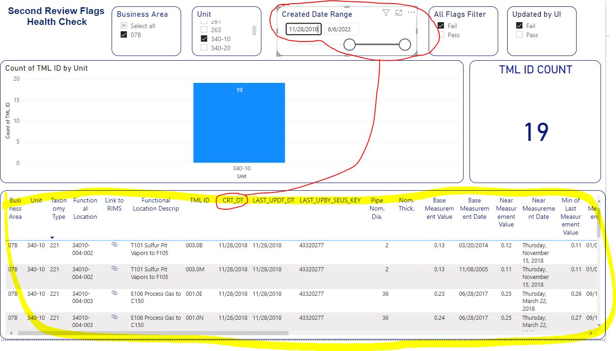The height and width of the screenshot is (351, 616).
Task: Click the TML ID COUNT card value 19
Action: (536, 132)
